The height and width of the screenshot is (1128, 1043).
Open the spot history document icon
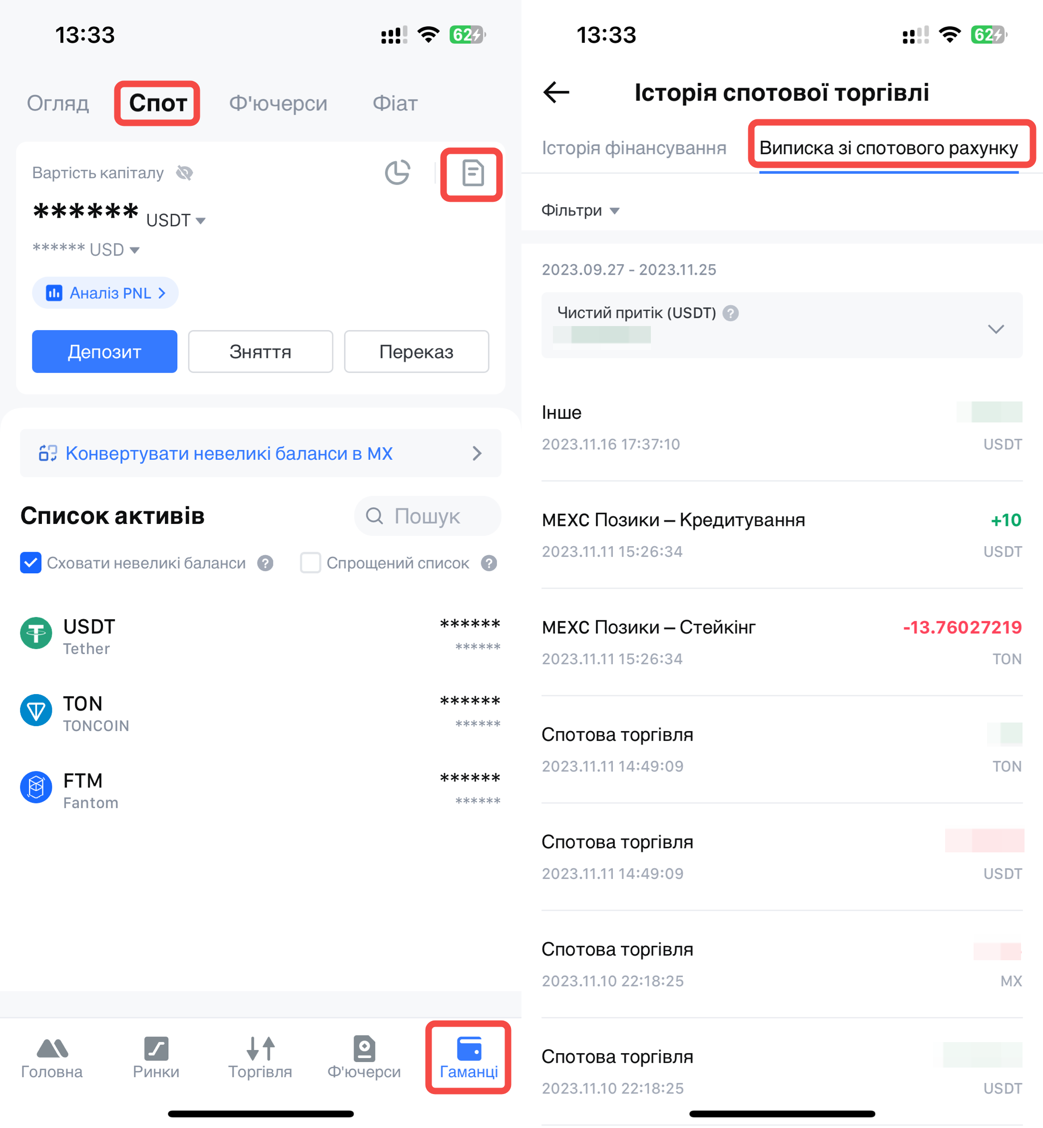472,173
